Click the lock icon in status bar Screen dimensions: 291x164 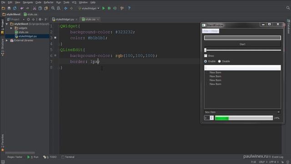(x=282, y=162)
